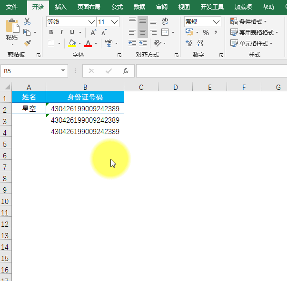This screenshot has height=281, width=287.
Task: Switch to the 公式 tab
Action: tap(117, 7)
